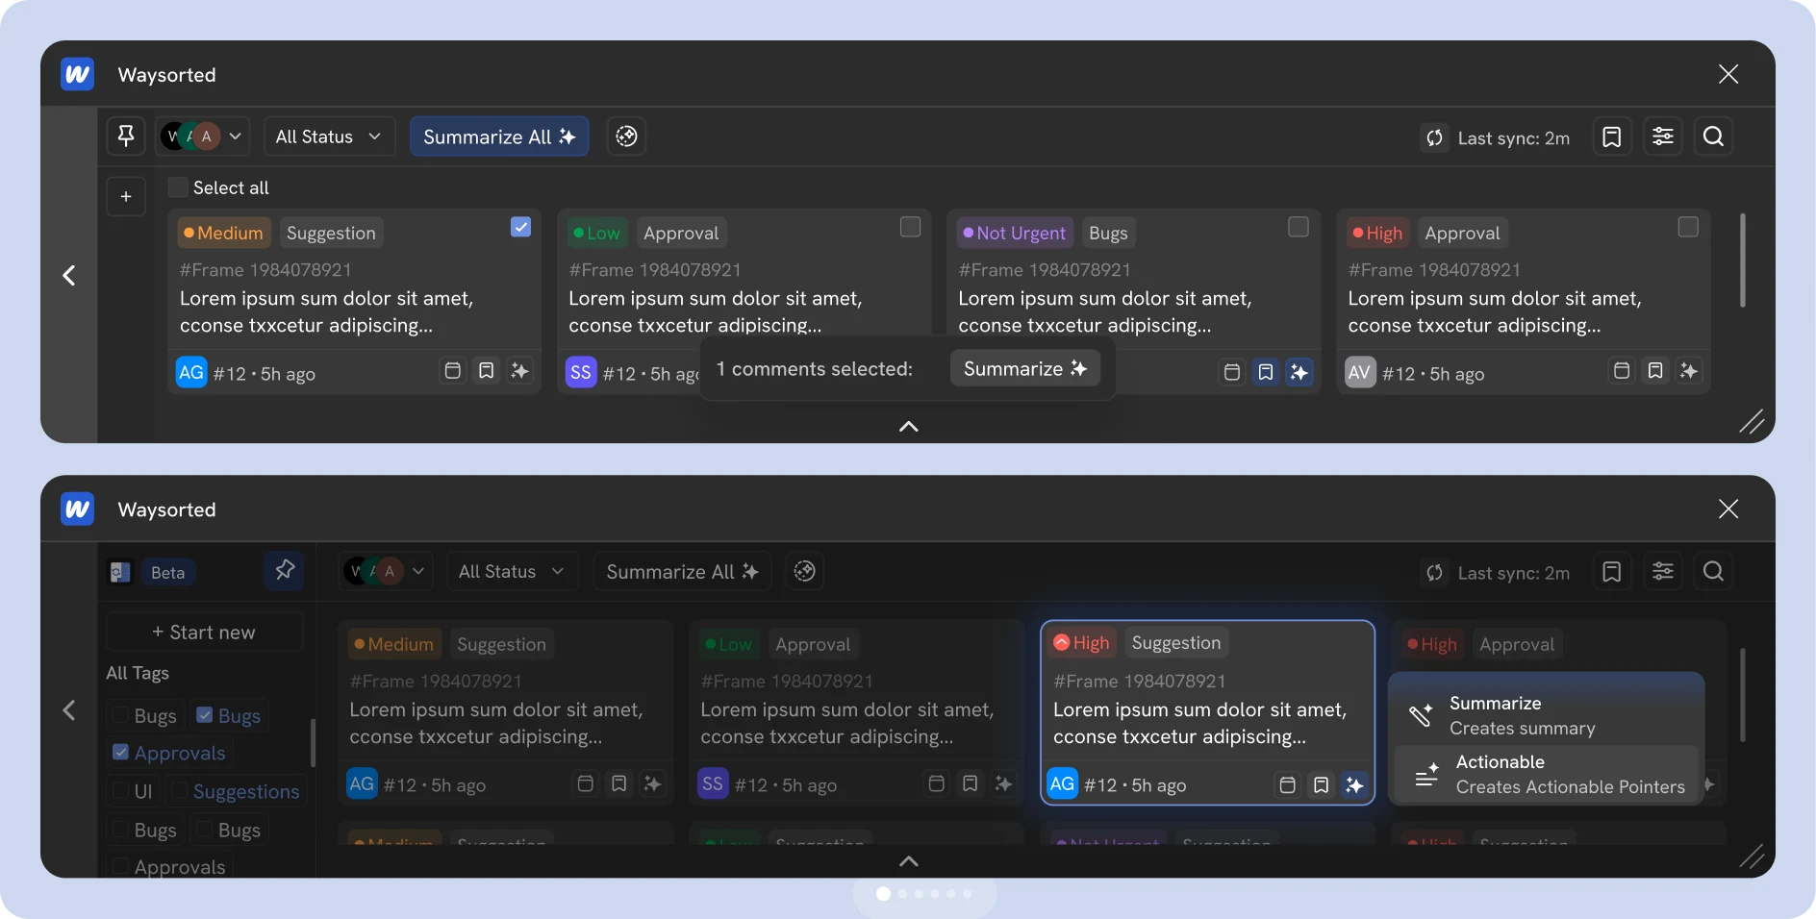The height and width of the screenshot is (919, 1816).
Task: Tick the Select all checkbox
Action: point(178,187)
